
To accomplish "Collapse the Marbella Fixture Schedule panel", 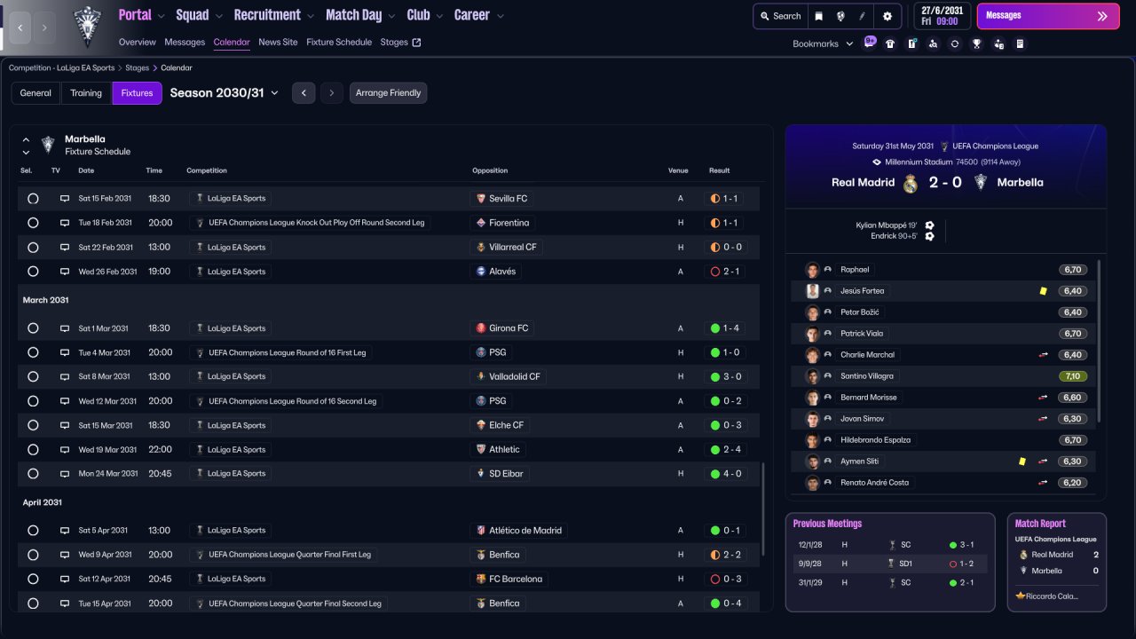I will coord(26,139).
